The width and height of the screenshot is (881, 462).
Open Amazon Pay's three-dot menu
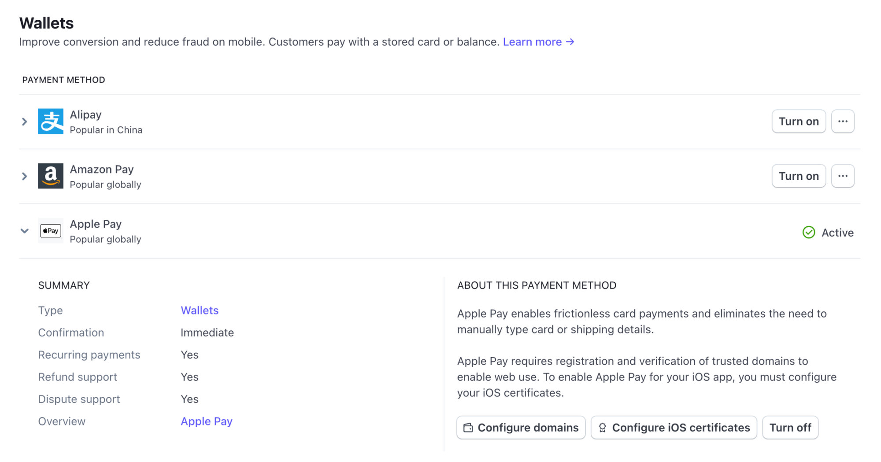pyautogui.click(x=843, y=176)
